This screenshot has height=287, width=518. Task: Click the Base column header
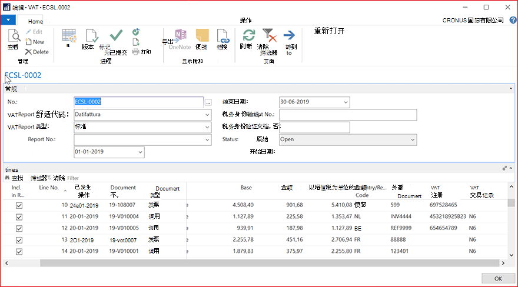[246, 188]
